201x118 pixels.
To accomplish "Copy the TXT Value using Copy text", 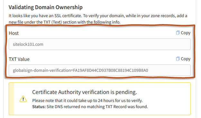I will click(x=186, y=59).
